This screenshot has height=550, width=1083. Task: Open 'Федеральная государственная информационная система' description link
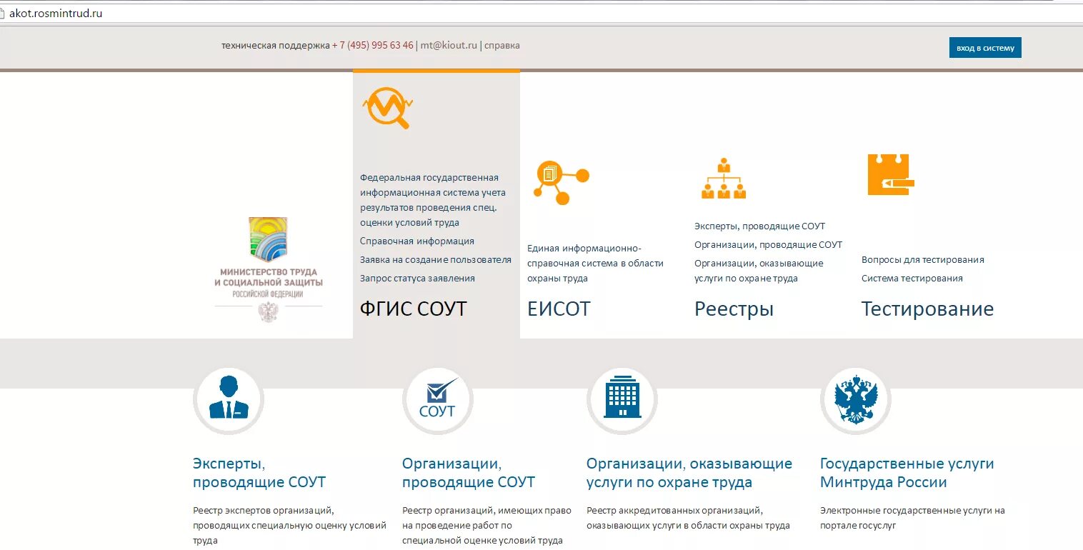click(433, 200)
